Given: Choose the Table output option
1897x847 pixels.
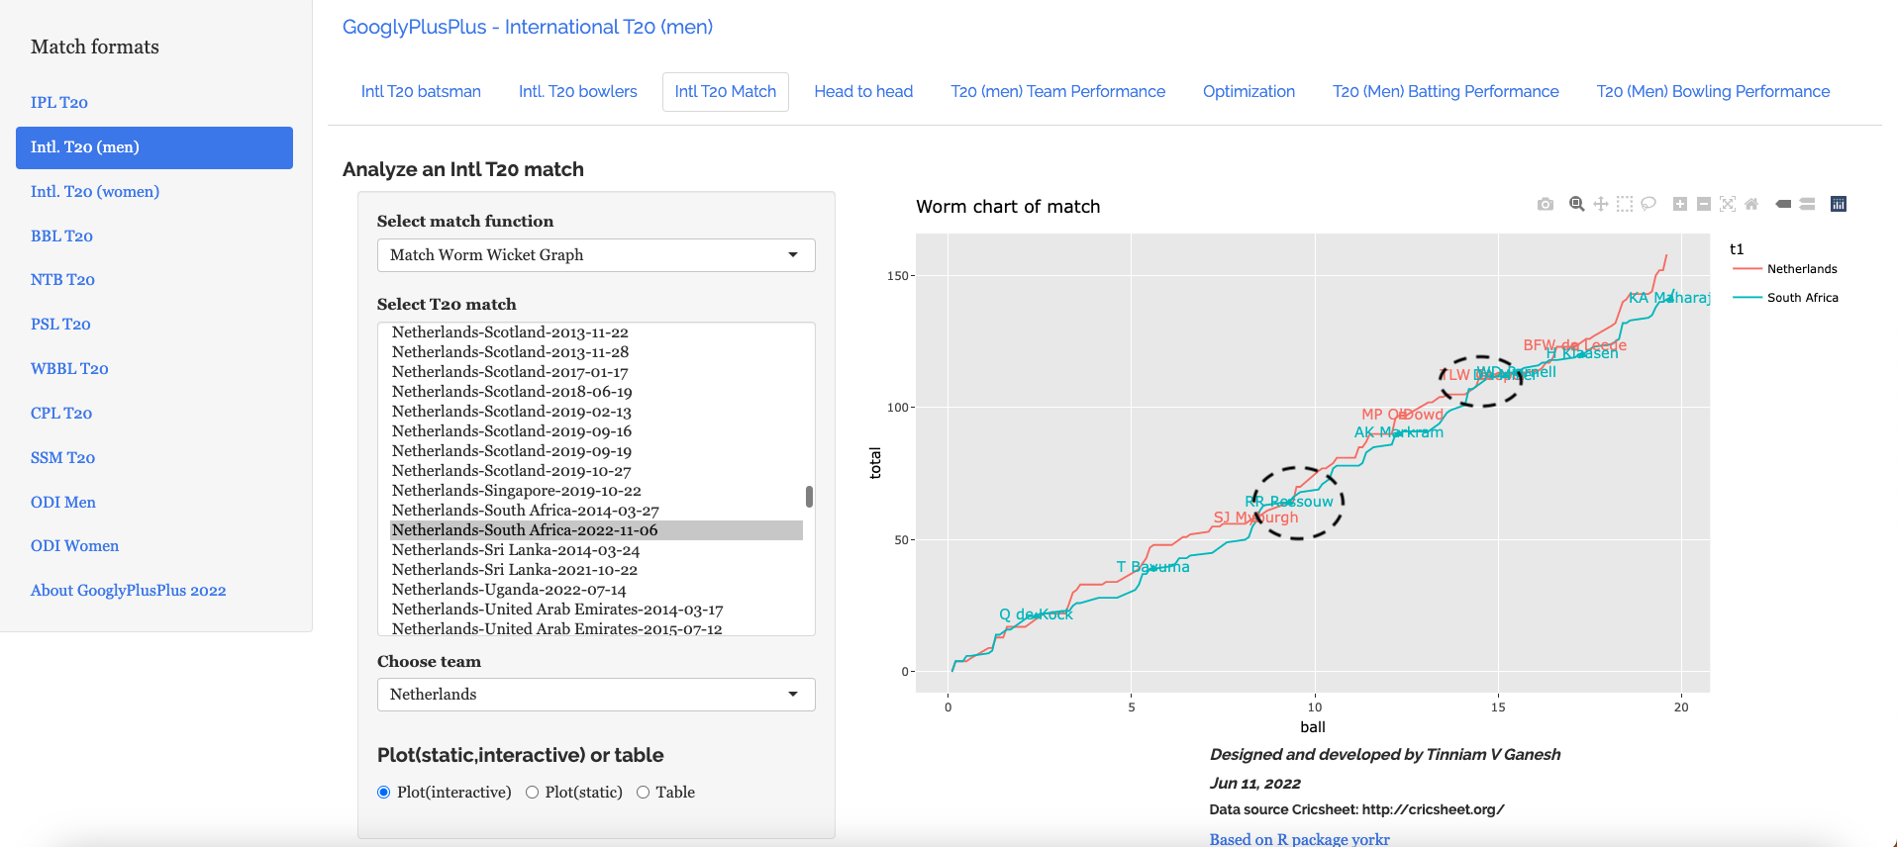Looking at the screenshot, I should tap(643, 793).
